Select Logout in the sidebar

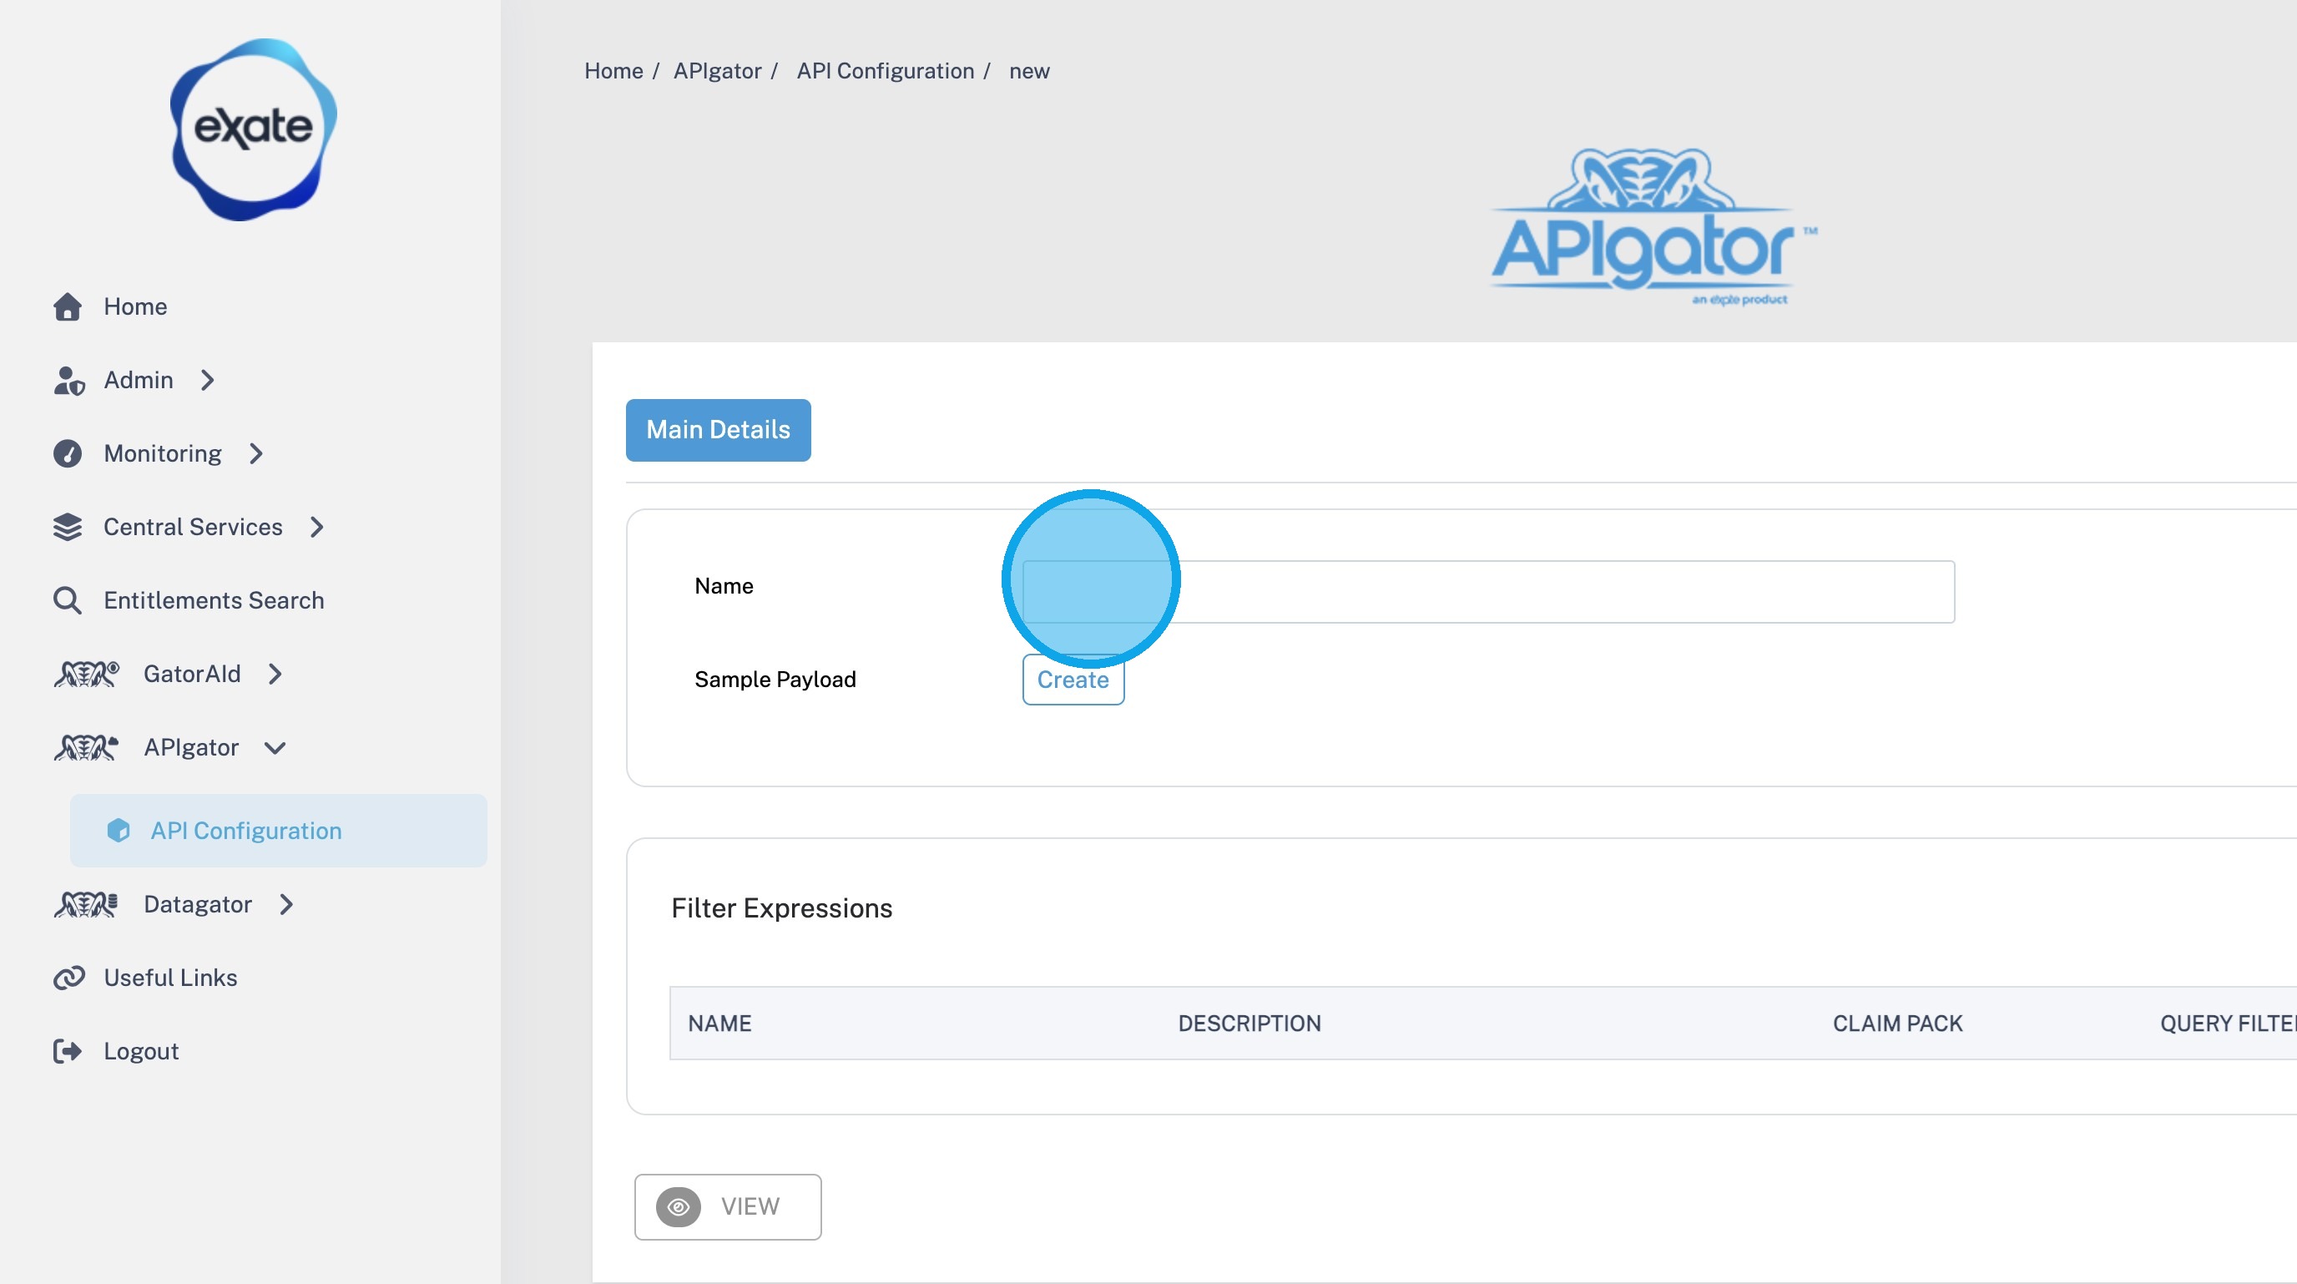(x=141, y=1052)
